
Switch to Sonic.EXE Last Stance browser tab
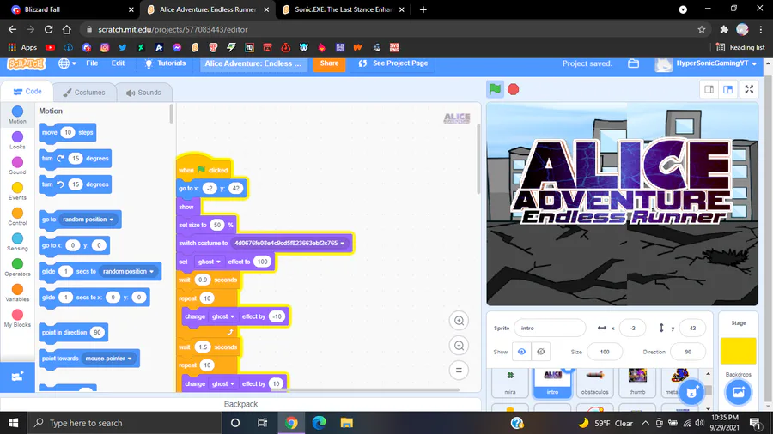point(343,9)
